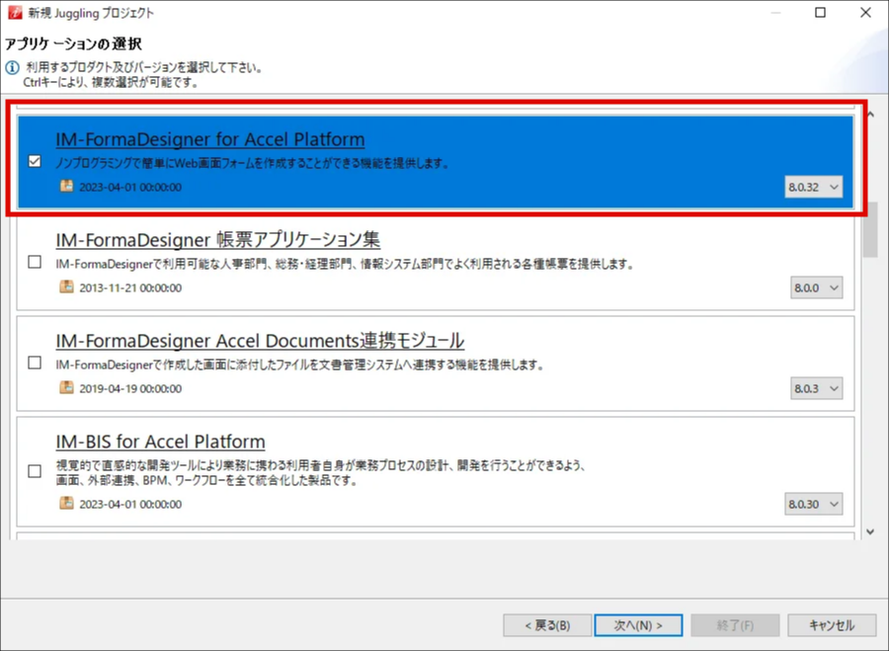889x651 pixels.
Task: Click the scroll up arrow of list
Action: click(x=870, y=115)
